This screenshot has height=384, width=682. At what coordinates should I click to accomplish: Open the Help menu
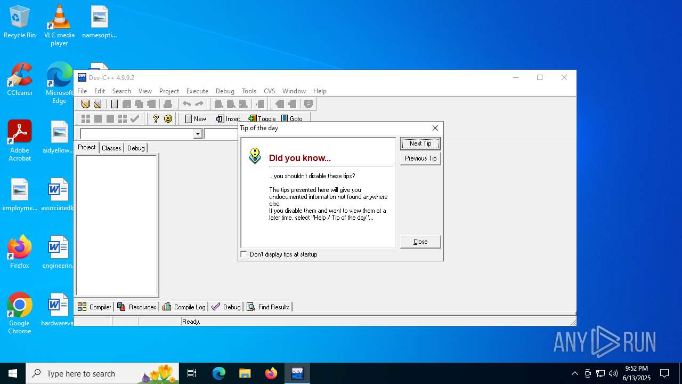(x=320, y=91)
